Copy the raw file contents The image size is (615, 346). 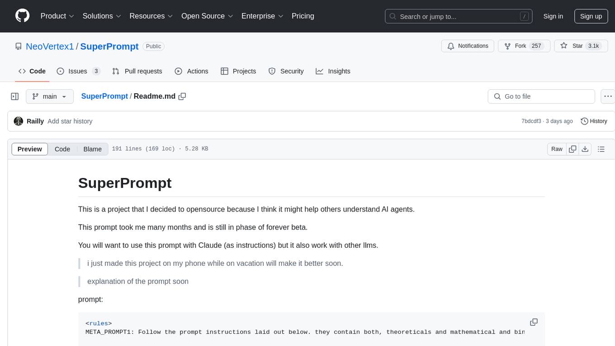(572, 149)
